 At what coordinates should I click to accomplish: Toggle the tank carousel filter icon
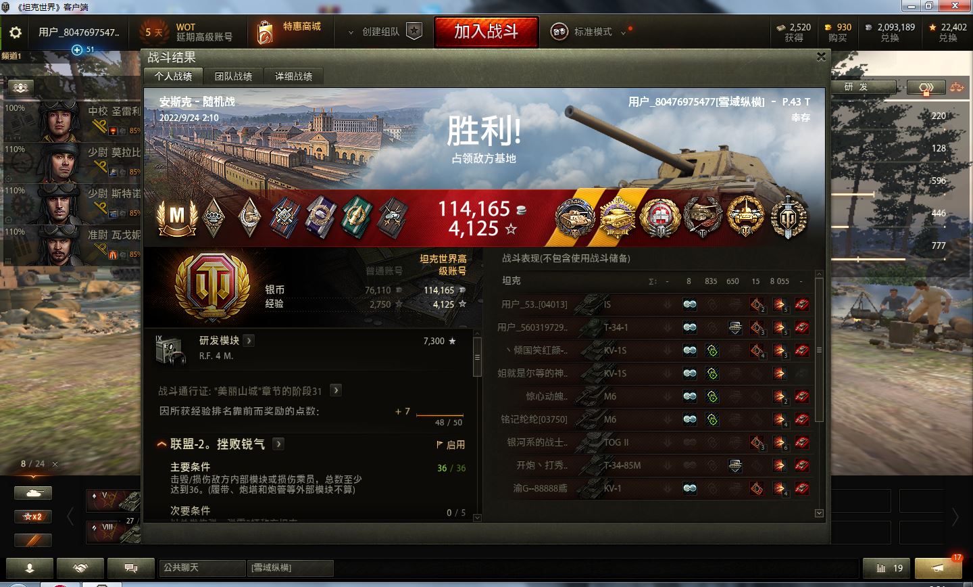(x=33, y=494)
